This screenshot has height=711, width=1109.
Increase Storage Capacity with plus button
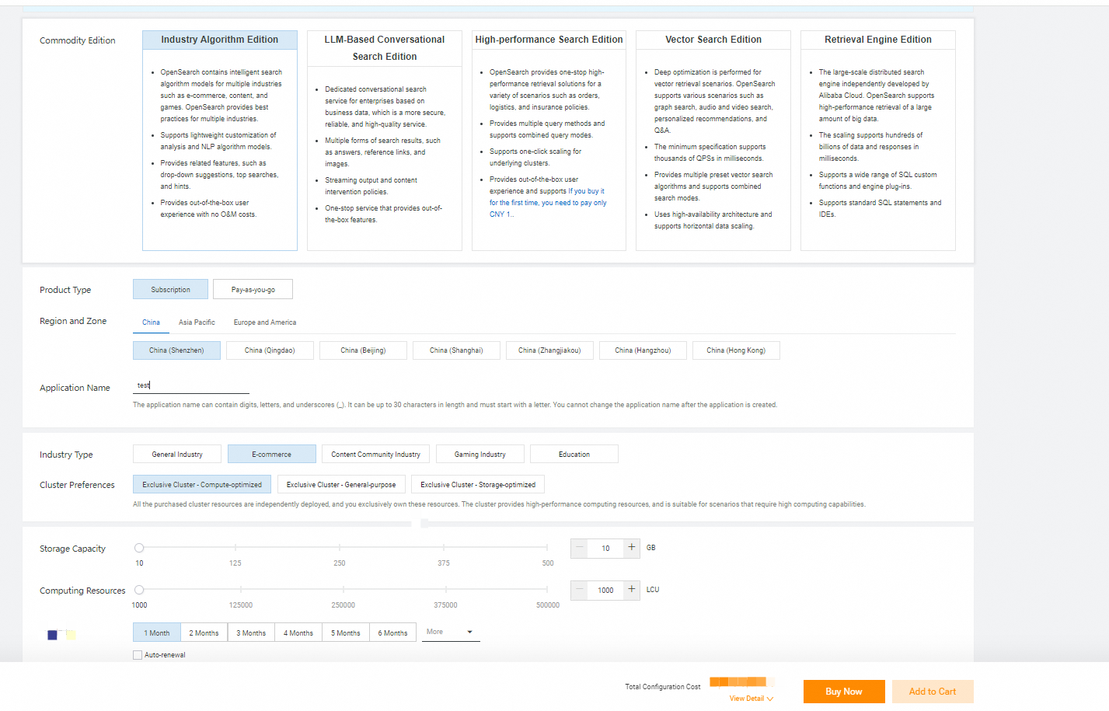[632, 548]
